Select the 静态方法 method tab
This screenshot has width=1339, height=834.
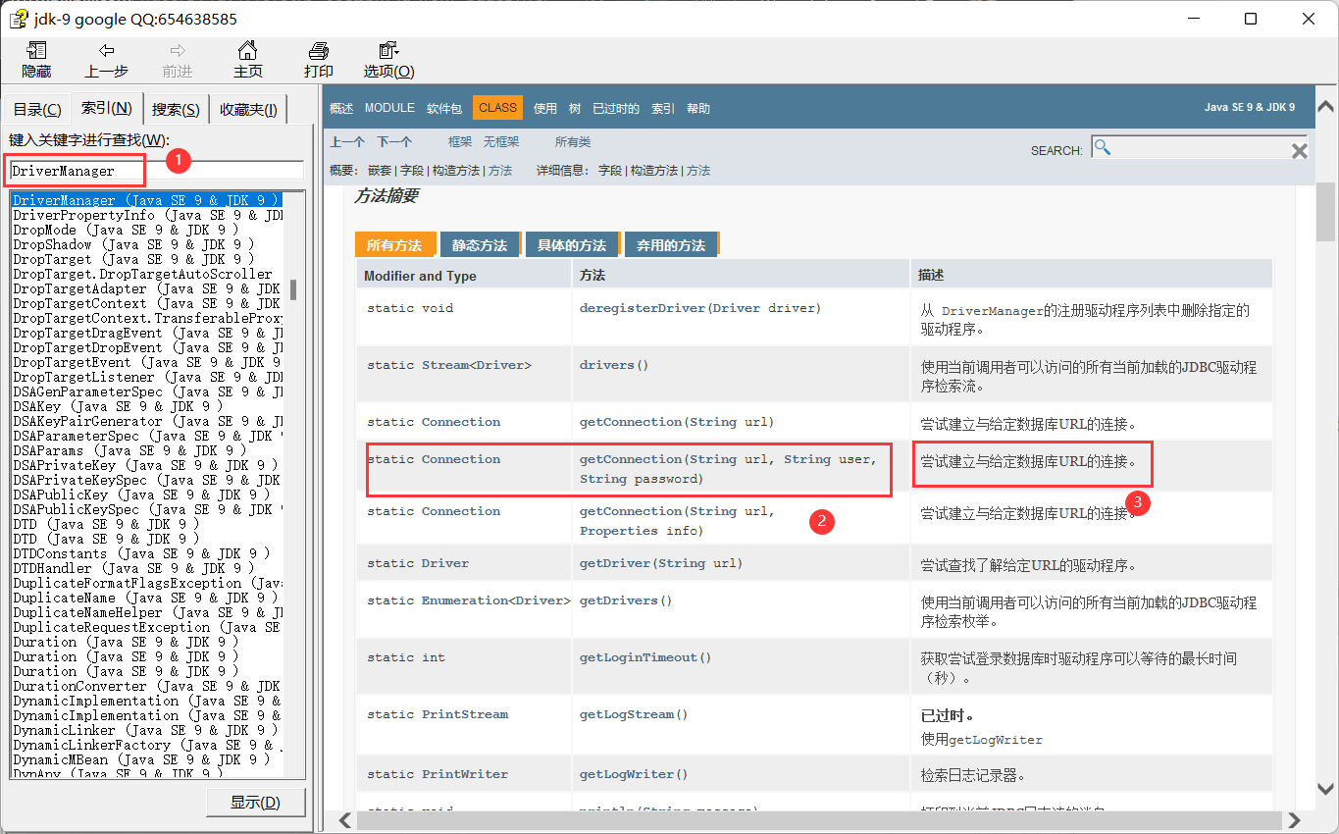tap(480, 245)
